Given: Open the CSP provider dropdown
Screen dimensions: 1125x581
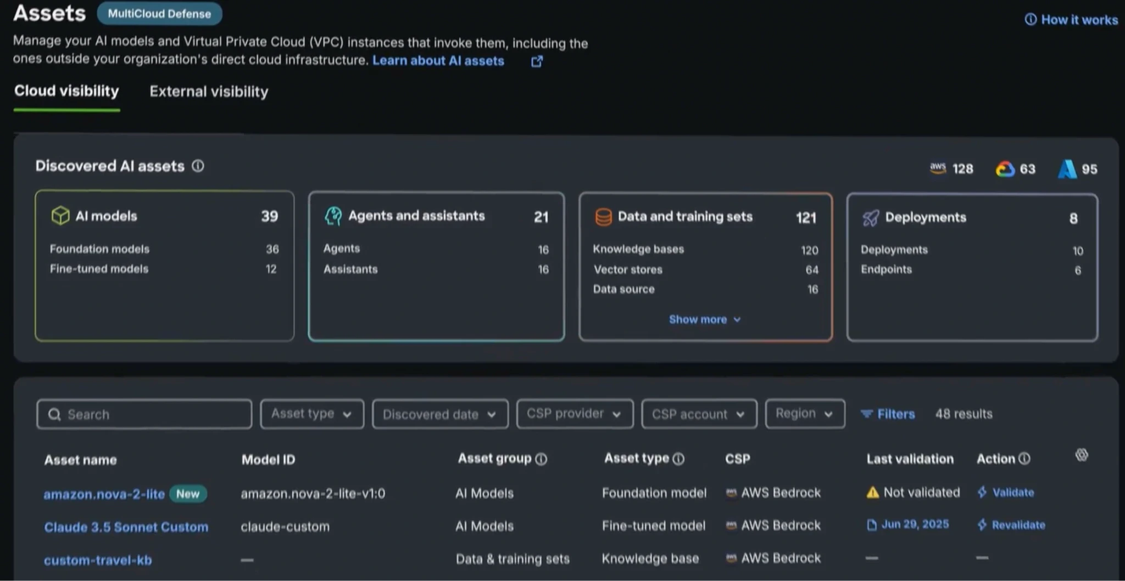Looking at the screenshot, I should [x=575, y=414].
